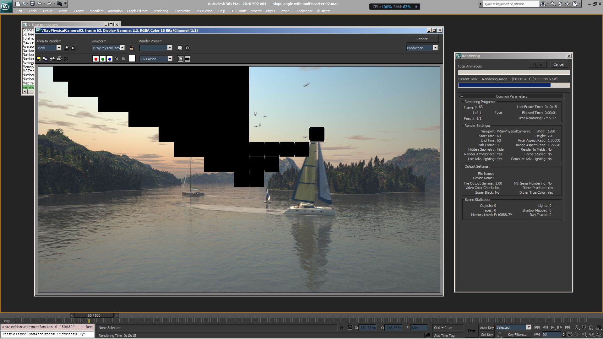Click the Key Filters button
Image resolution: width=603 pixels, height=339 pixels.
[517, 335]
